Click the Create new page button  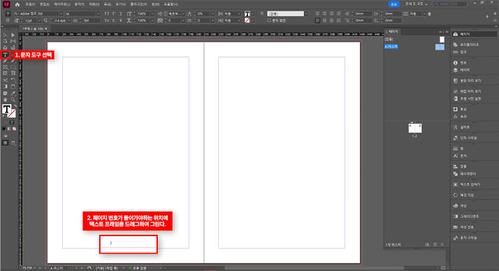pos(435,245)
